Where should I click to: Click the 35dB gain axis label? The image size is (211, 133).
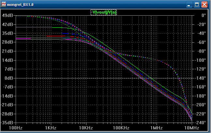[8, 33]
